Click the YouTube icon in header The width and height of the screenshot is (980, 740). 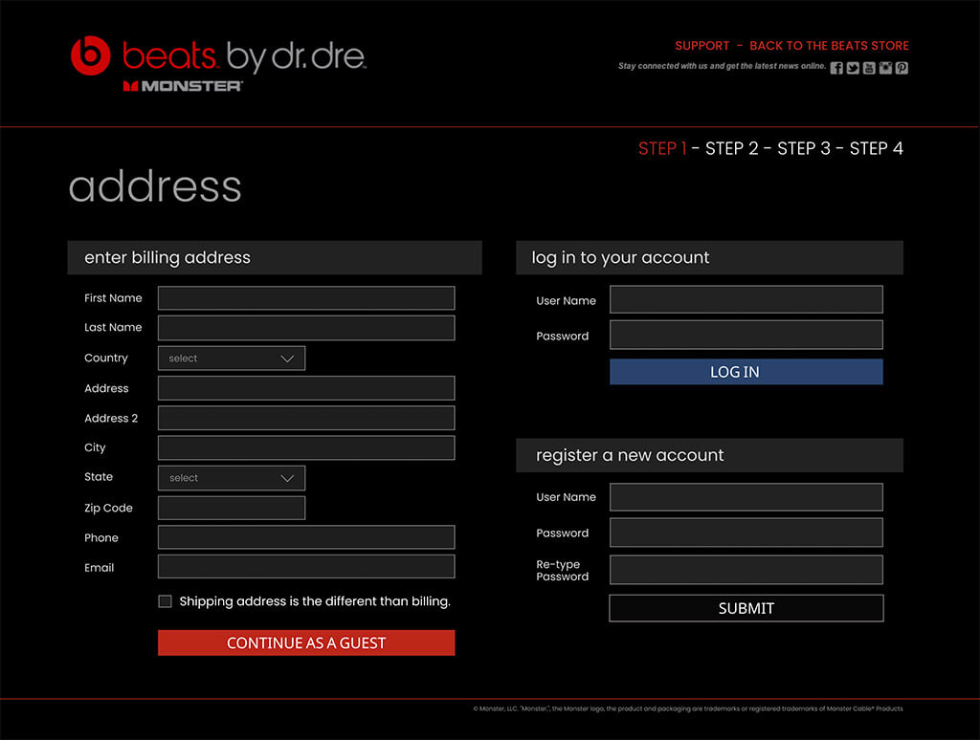(x=869, y=68)
